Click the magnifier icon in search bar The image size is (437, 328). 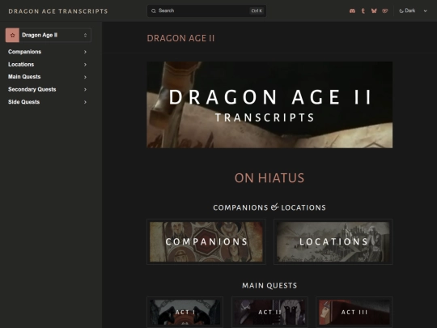[154, 11]
